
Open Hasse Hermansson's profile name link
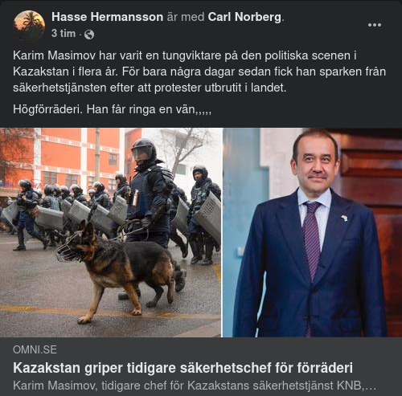[108, 17]
